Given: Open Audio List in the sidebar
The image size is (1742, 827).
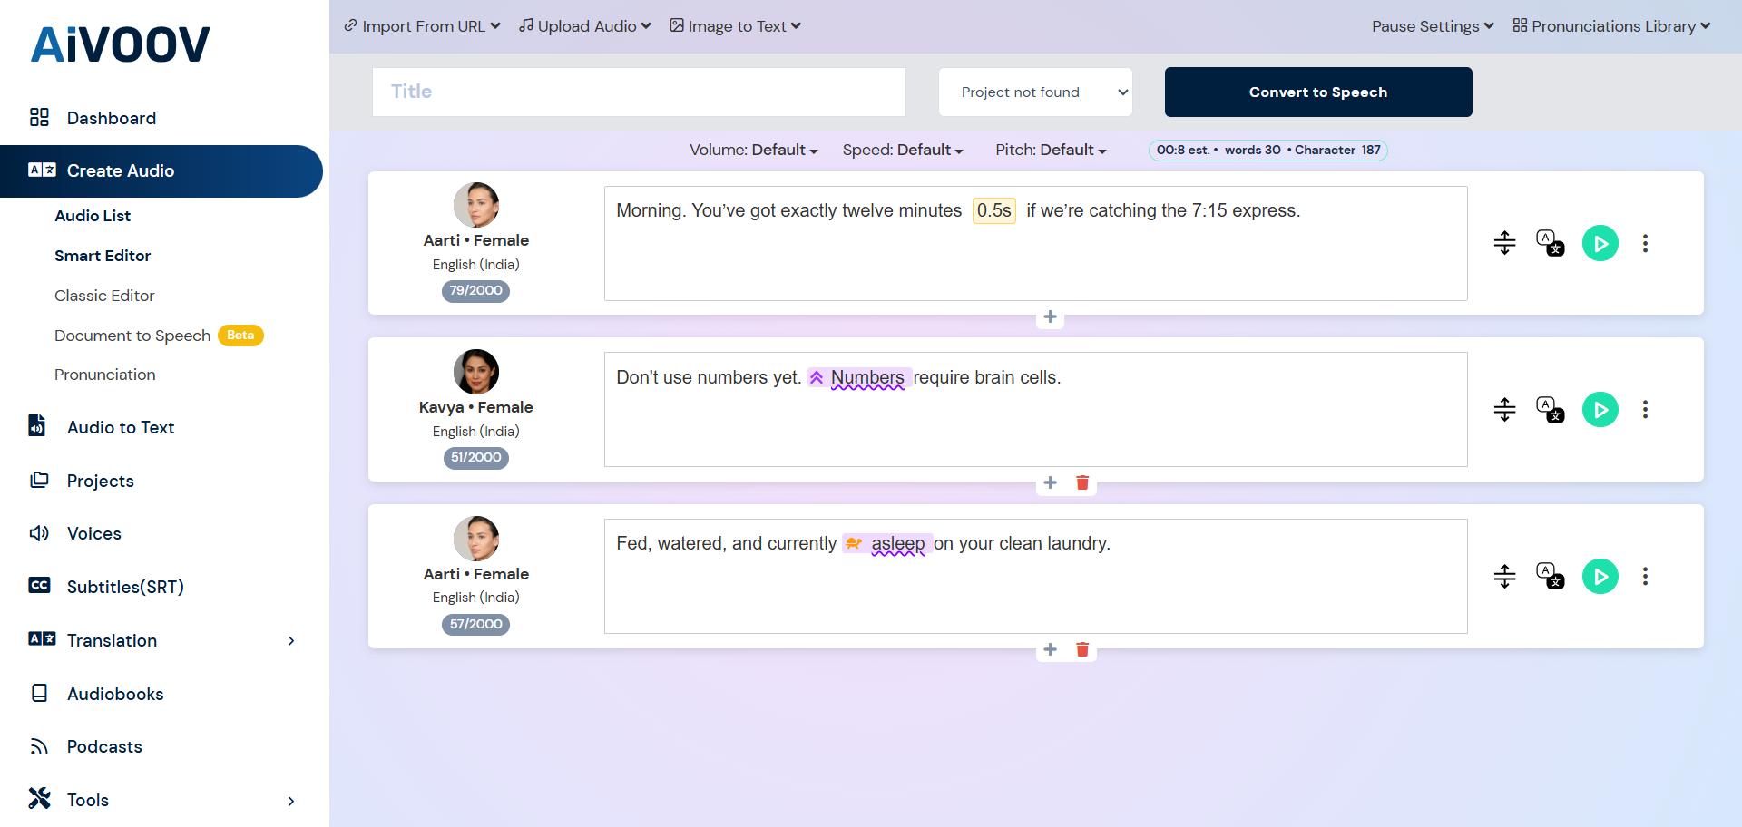Looking at the screenshot, I should (x=93, y=216).
